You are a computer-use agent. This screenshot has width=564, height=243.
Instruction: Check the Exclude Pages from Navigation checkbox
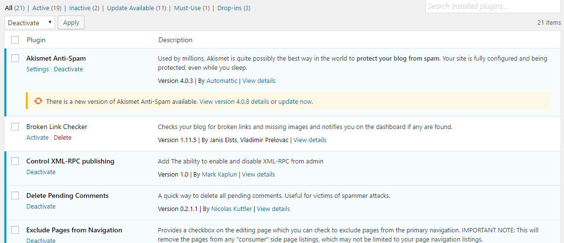15,230
